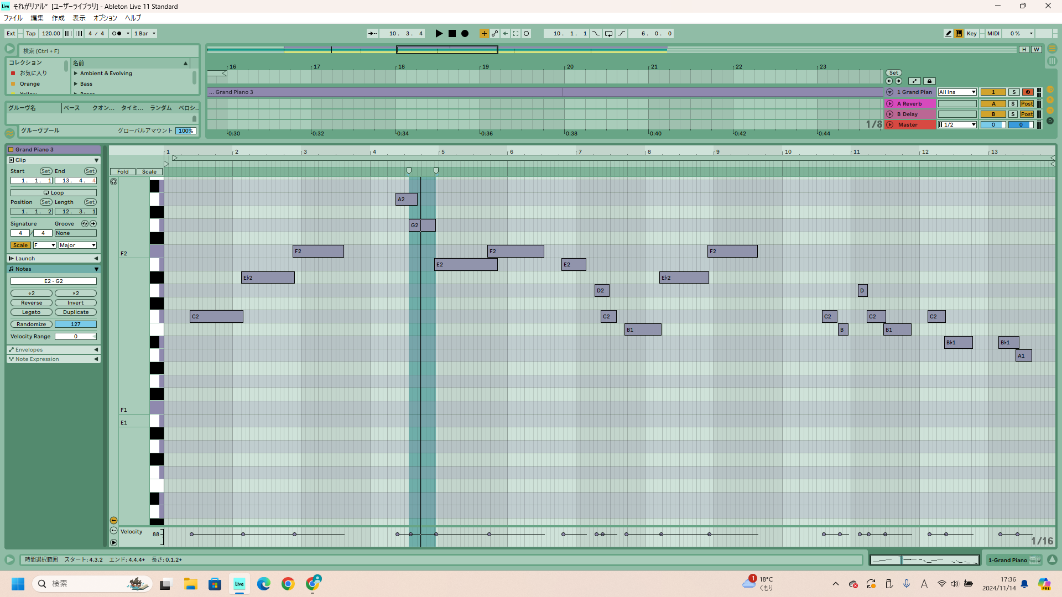Open the 表示 menu

click(79, 18)
